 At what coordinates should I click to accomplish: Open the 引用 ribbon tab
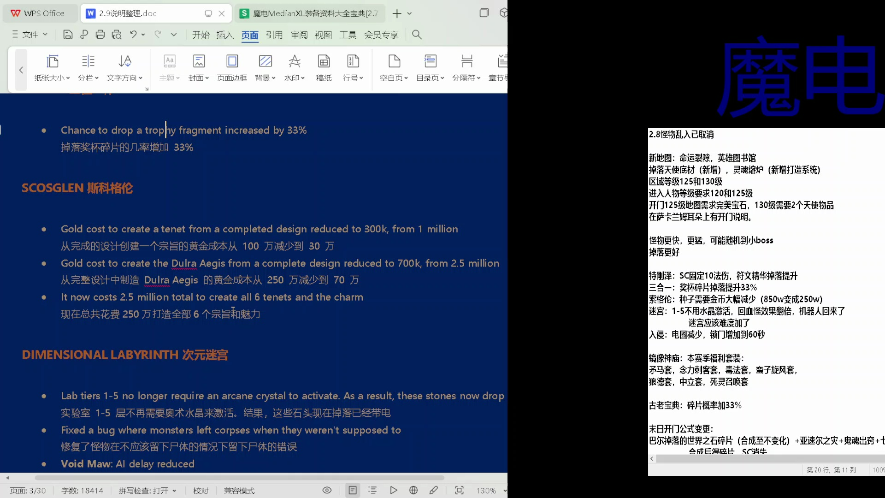(x=274, y=35)
